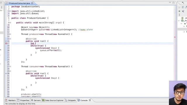The width and height of the screenshot is (187, 105).
Task: Click the green class C icon in Outline
Action: pyautogui.click(x=182, y=21)
